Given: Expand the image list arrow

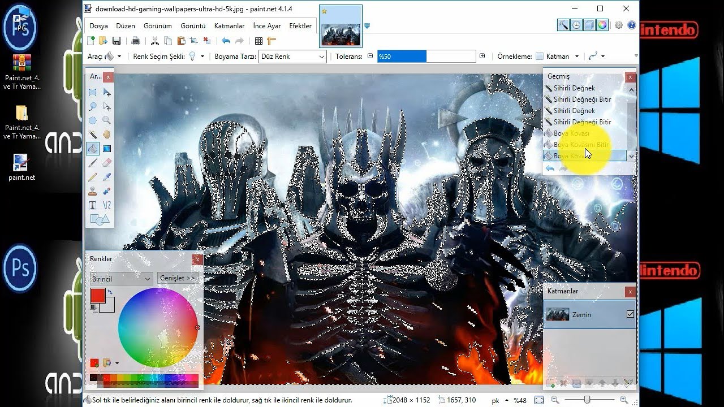Looking at the screenshot, I should (x=367, y=26).
